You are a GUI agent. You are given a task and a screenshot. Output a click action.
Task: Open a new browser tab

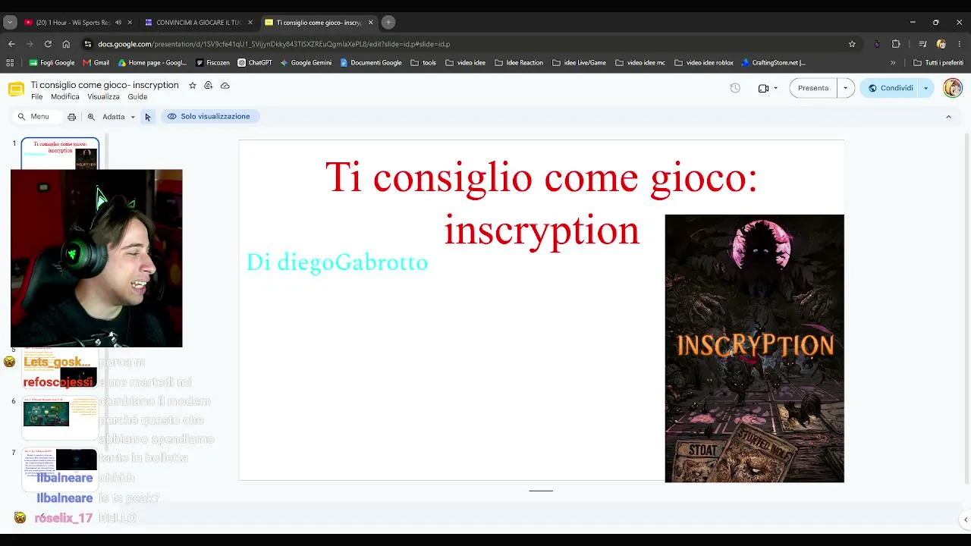click(388, 23)
